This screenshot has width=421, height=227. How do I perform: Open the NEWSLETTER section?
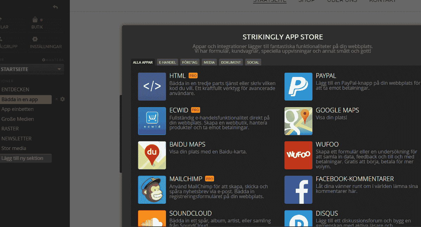point(16,138)
